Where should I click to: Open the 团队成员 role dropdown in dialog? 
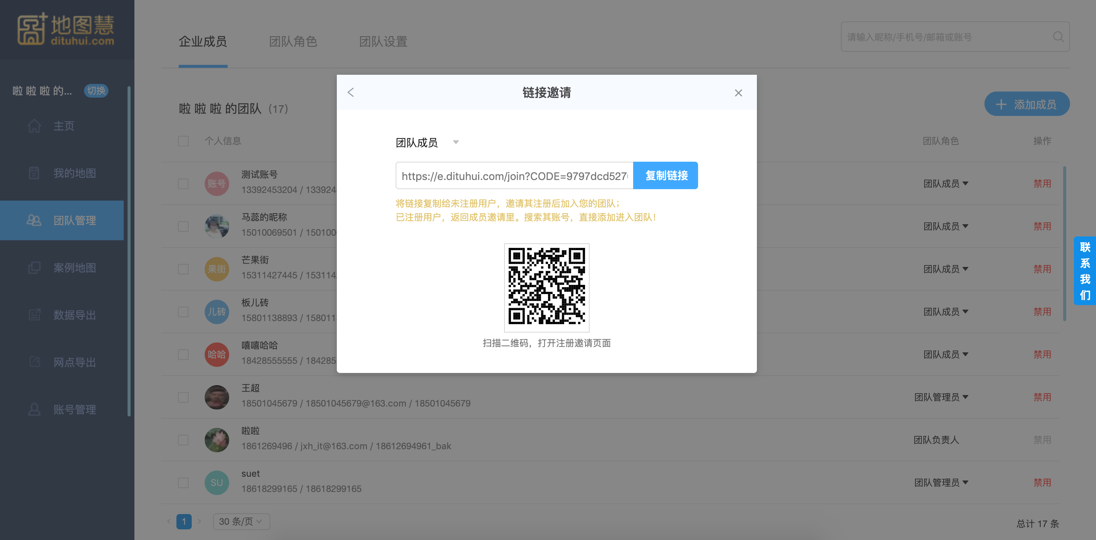(x=427, y=142)
